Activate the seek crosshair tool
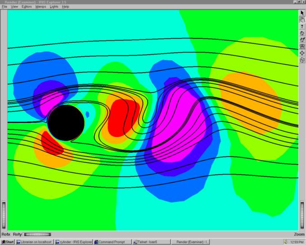 302,53
